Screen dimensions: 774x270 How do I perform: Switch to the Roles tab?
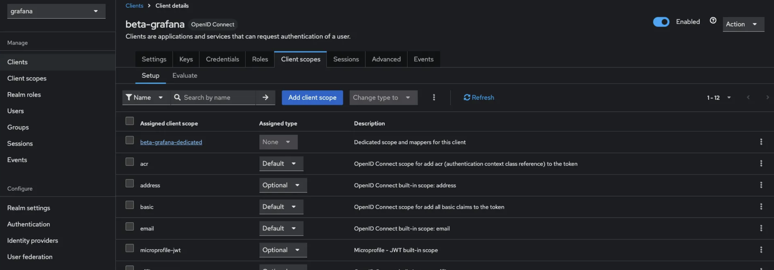pyautogui.click(x=260, y=59)
